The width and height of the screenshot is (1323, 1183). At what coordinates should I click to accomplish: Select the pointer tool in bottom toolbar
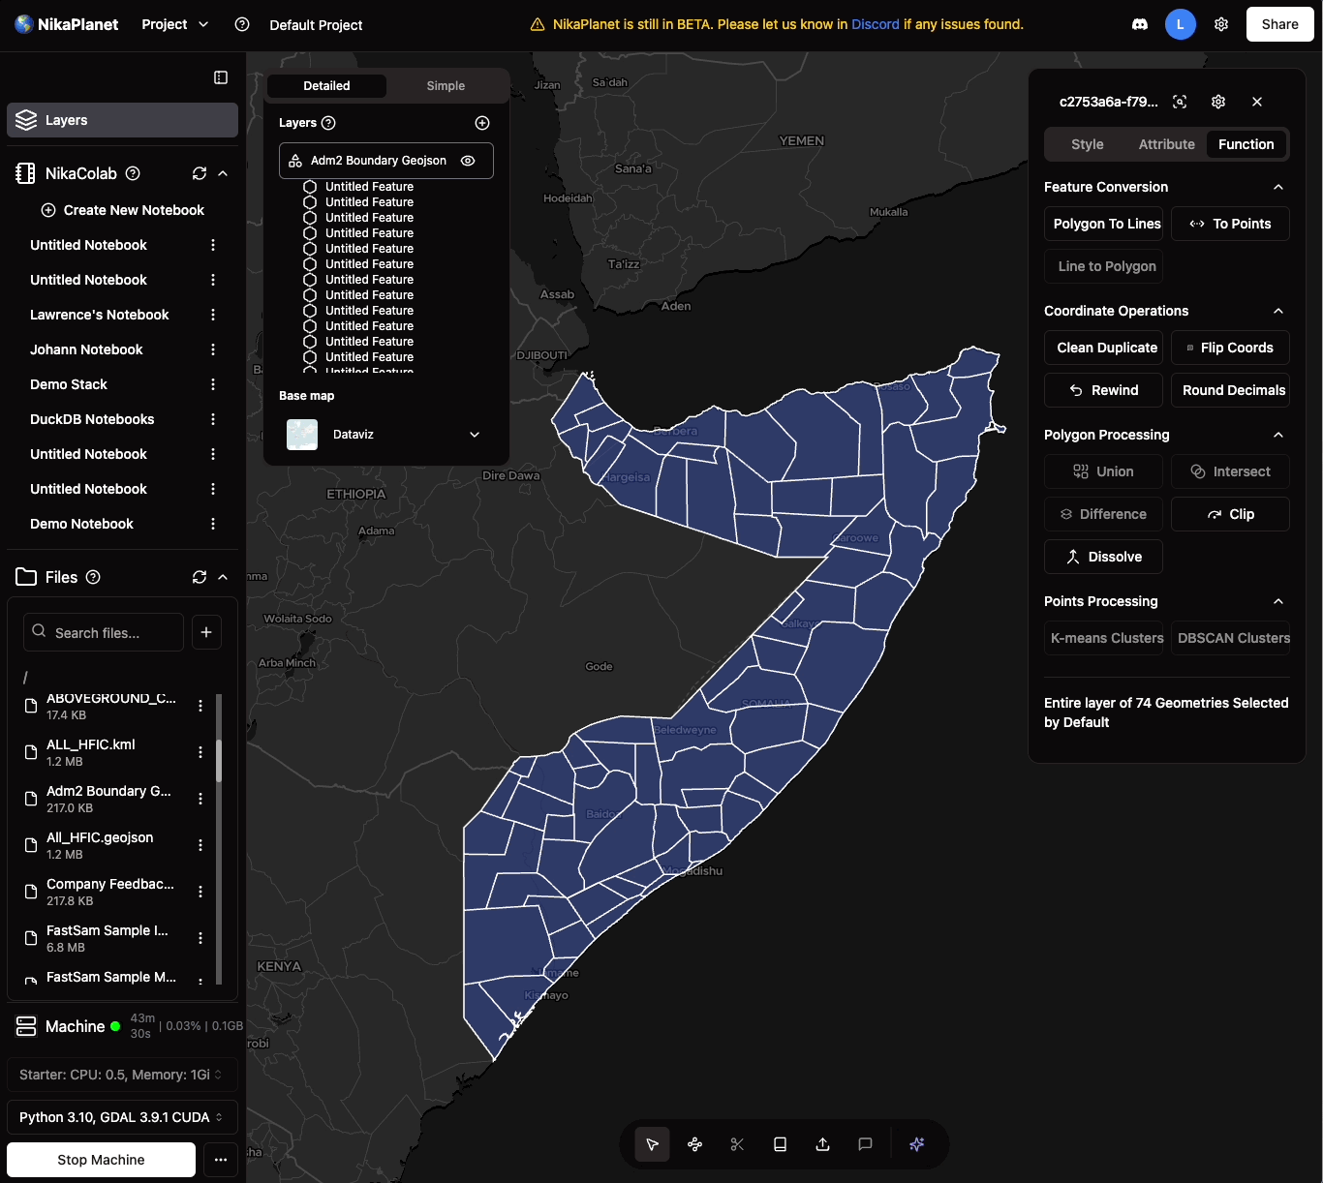[652, 1144]
